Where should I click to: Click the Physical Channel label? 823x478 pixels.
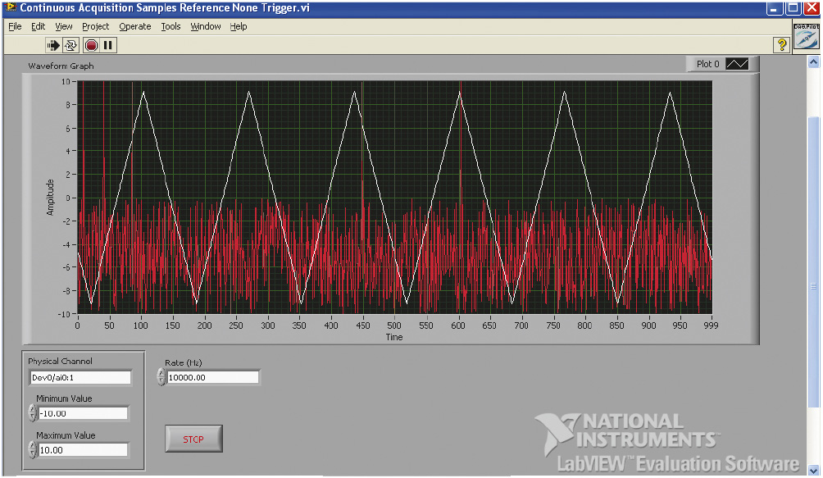click(60, 361)
